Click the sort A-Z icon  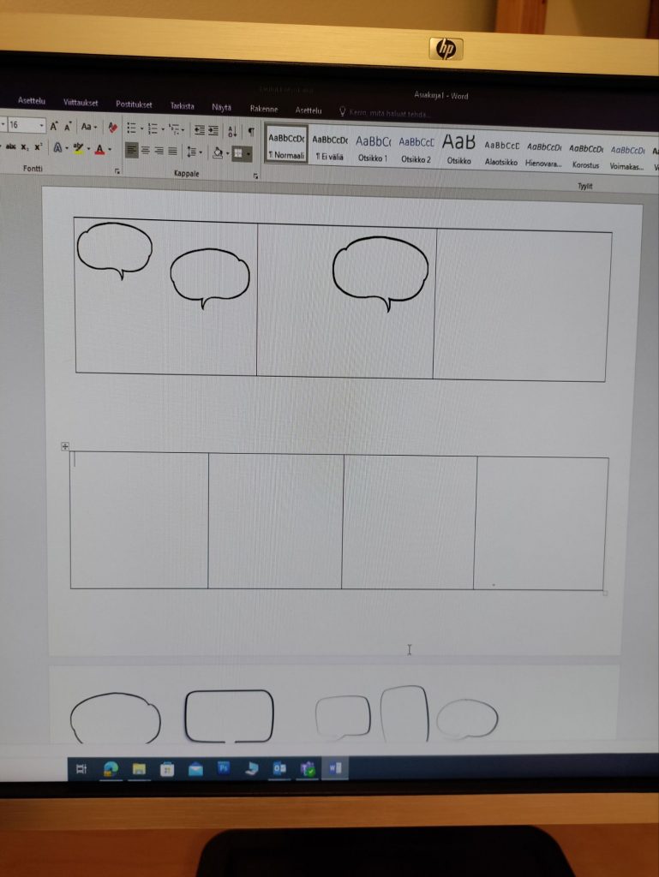pos(231,131)
